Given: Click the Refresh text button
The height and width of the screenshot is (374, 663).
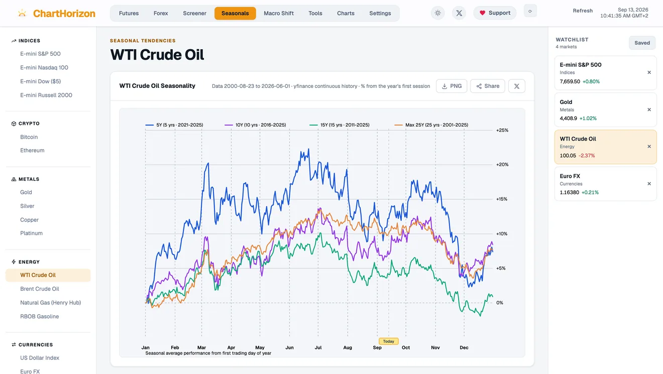Looking at the screenshot, I should coord(583,11).
